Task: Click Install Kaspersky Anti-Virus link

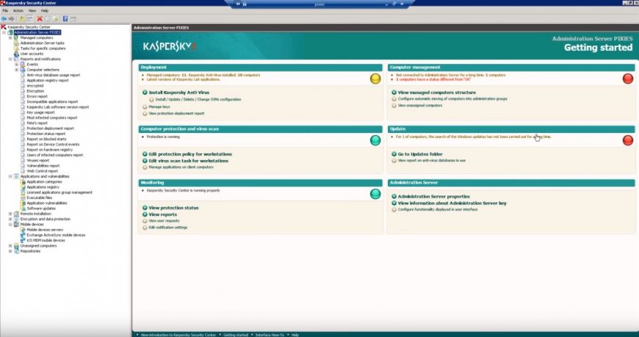Action: point(179,93)
